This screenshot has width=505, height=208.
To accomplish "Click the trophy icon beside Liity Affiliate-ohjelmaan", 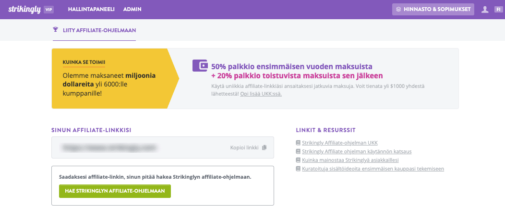I will (x=55, y=30).
